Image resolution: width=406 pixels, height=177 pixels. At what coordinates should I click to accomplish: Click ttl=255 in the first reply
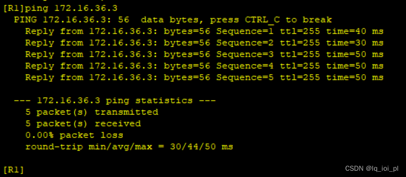[300, 32]
